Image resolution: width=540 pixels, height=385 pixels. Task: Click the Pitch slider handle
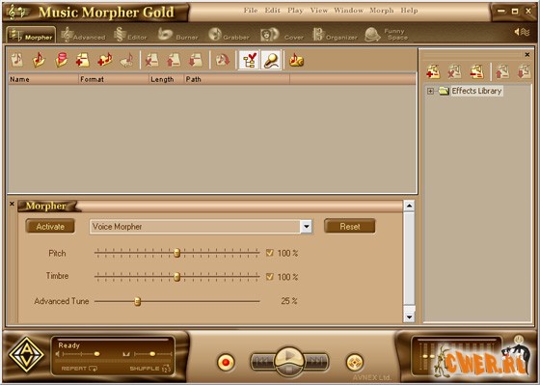pyautogui.click(x=177, y=253)
